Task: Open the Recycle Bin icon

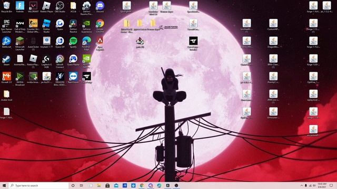Action: (6, 7)
